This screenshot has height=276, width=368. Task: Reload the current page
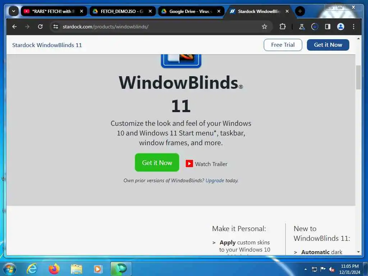pos(40,27)
